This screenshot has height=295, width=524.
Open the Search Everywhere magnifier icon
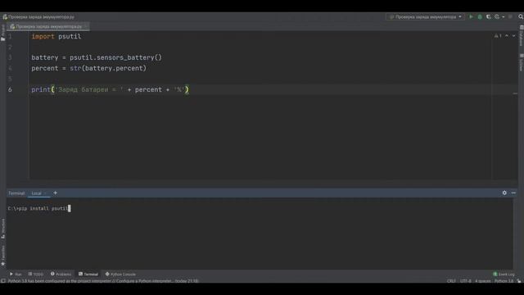(x=521, y=16)
